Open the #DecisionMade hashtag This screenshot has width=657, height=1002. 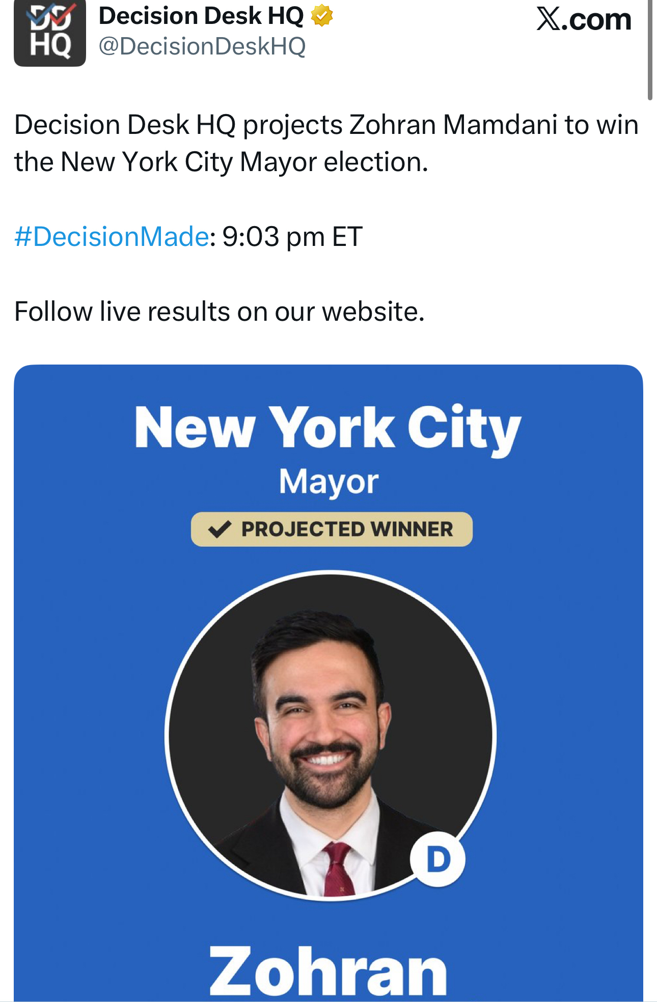click(x=112, y=237)
